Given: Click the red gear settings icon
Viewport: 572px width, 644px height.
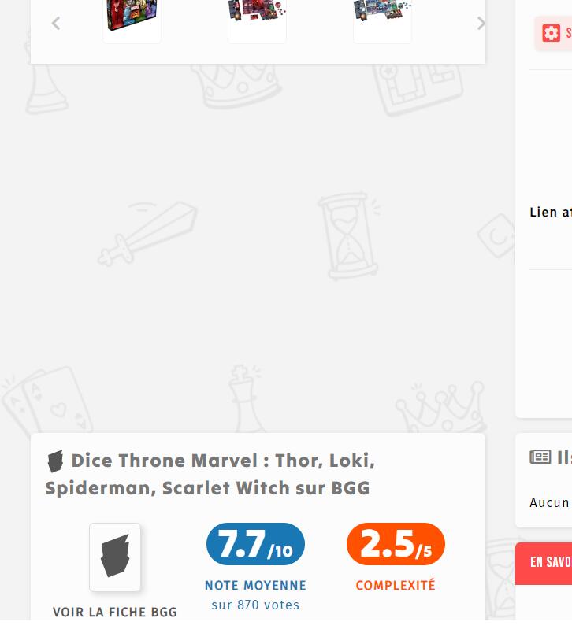Looking at the screenshot, I should click(x=551, y=33).
